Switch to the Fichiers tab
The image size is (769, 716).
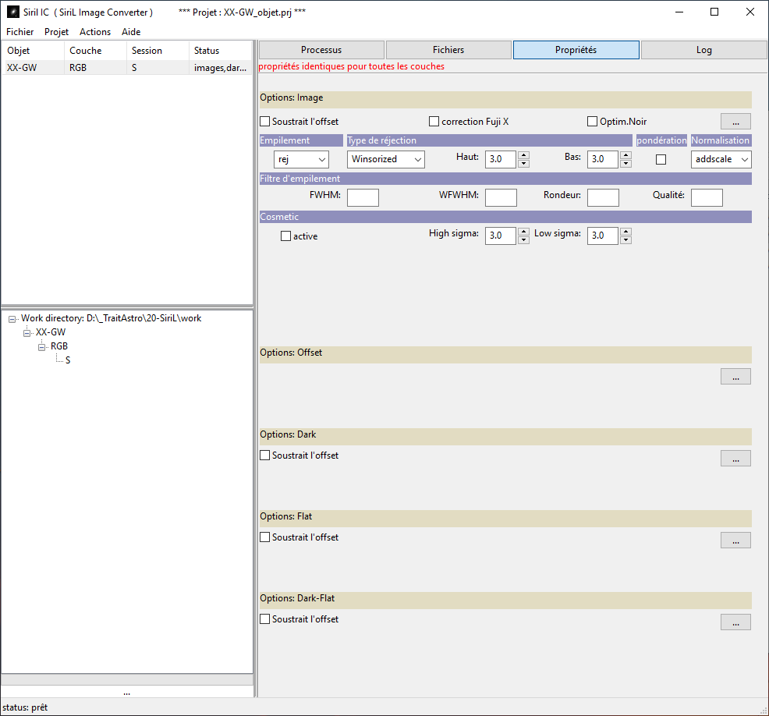[x=448, y=50]
